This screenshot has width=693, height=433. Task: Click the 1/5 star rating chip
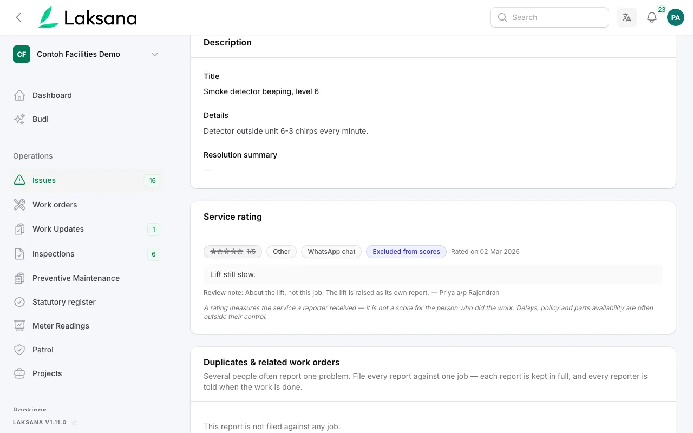pyautogui.click(x=233, y=252)
